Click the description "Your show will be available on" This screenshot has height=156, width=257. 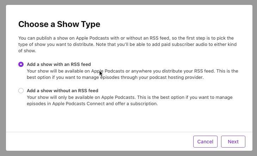(x=132, y=74)
